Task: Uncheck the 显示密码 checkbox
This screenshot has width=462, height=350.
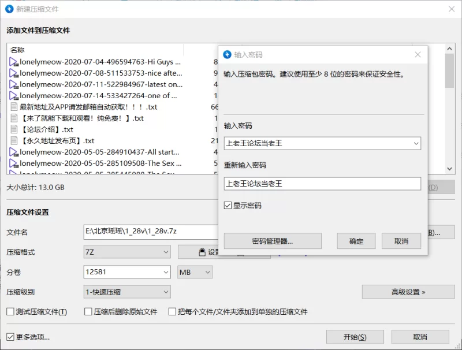Action: coord(228,206)
